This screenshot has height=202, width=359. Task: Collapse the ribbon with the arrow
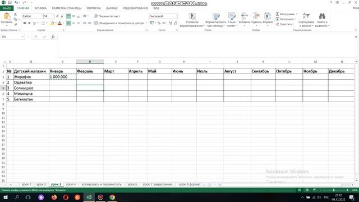[356, 30]
